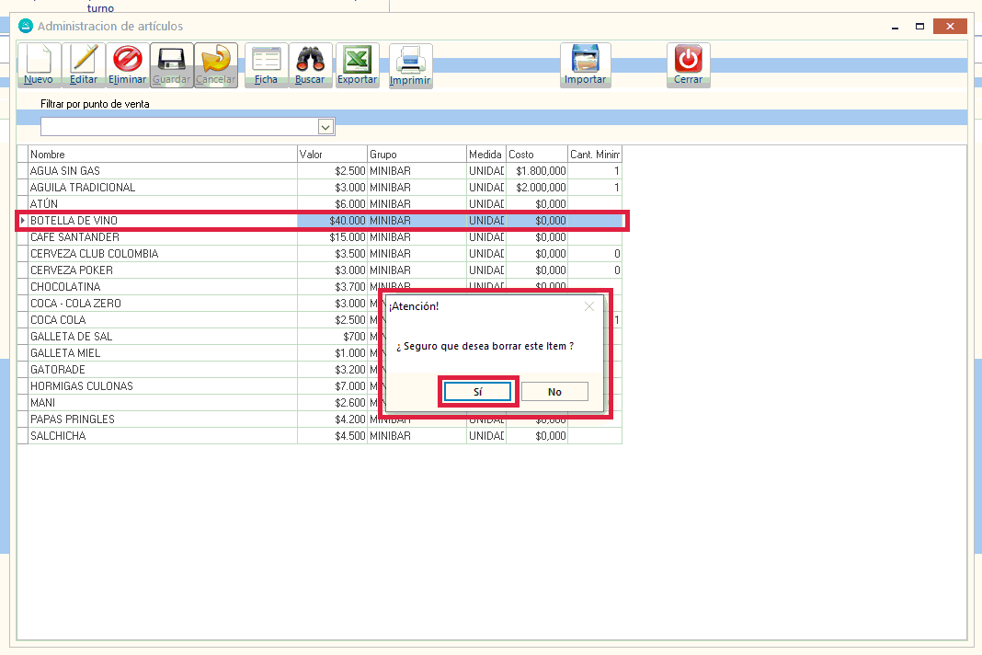The image size is (982, 655).
Task: Click the Buscar binoculars icon
Action: (310, 61)
